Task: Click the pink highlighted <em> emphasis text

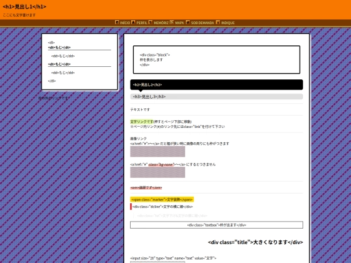Action: [146, 188]
